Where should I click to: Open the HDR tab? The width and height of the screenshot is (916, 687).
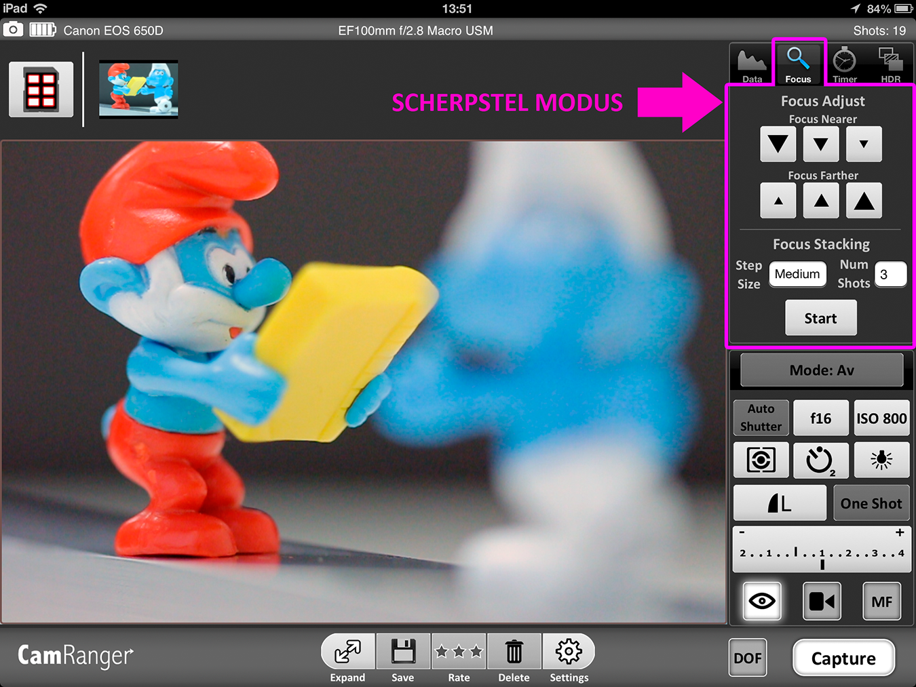pos(890,66)
